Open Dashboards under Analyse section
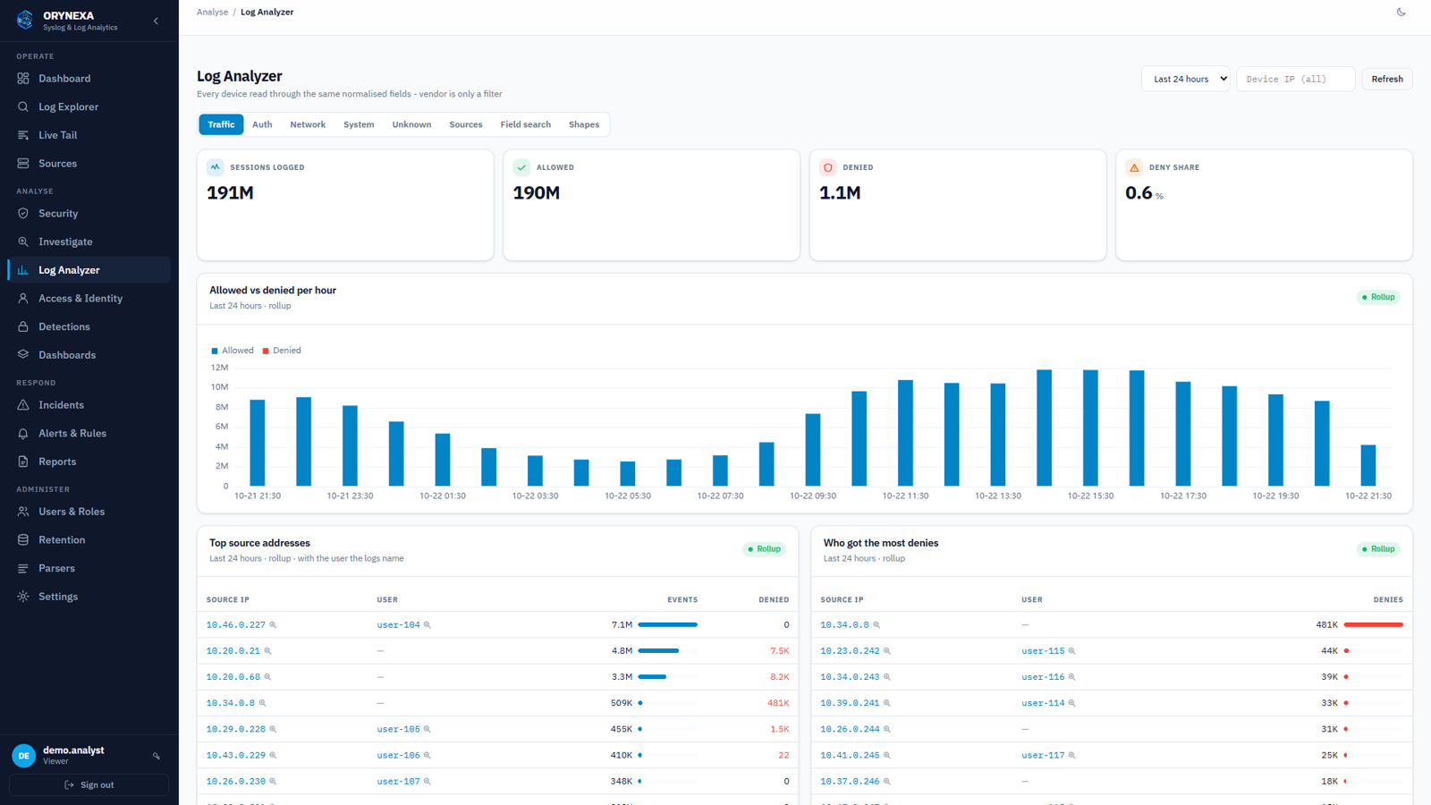The height and width of the screenshot is (805, 1431). click(89, 355)
